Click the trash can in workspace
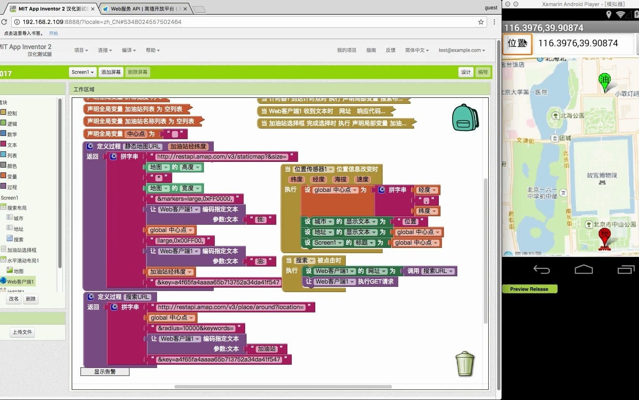Image resolution: width=639 pixels, height=400 pixels. click(465, 364)
